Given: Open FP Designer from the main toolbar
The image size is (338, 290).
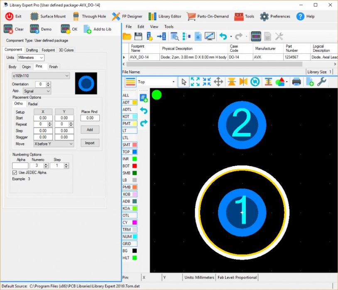Looking at the screenshot, I should [x=127, y=17].
